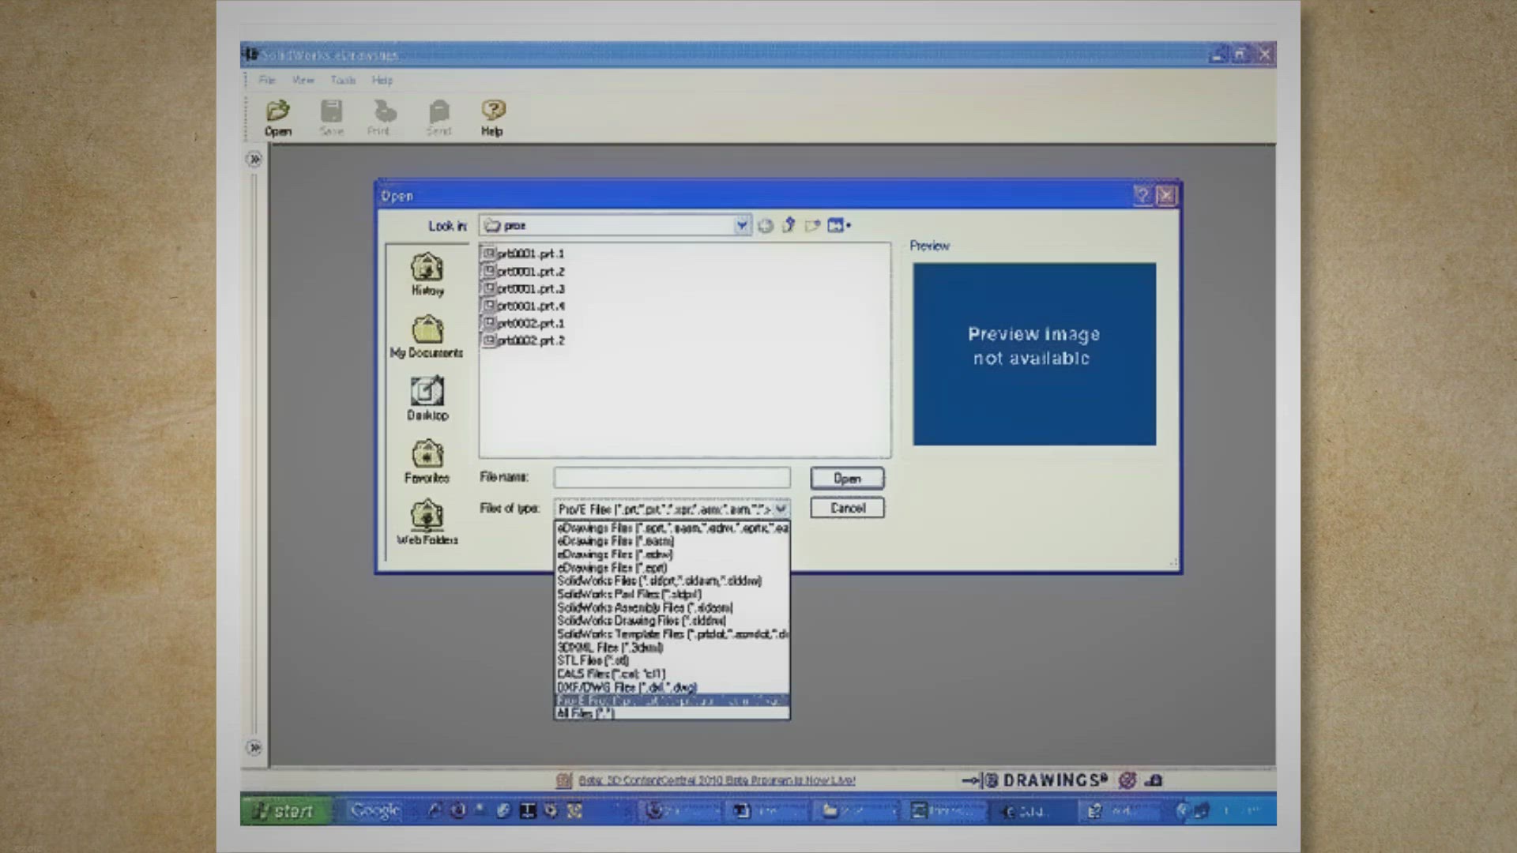1517x853 pixels.
Task: Open the File menu
Action: pyautogui.click(x=267, y=80)
